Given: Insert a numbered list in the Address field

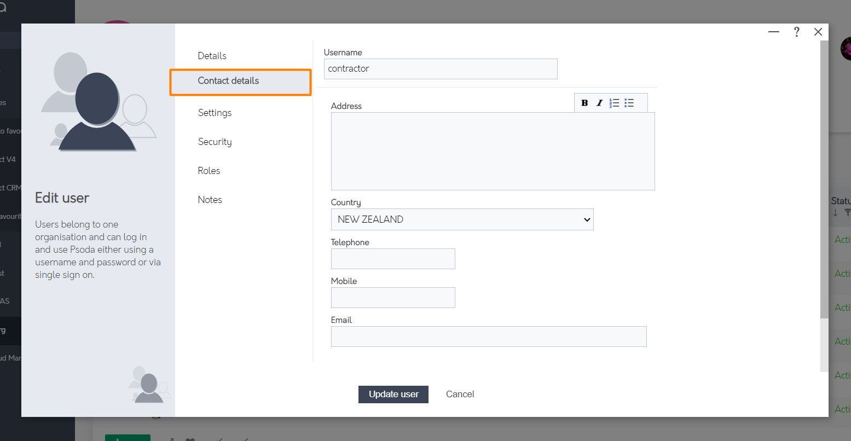Looking at the screenshot, I should click(614, 102).
